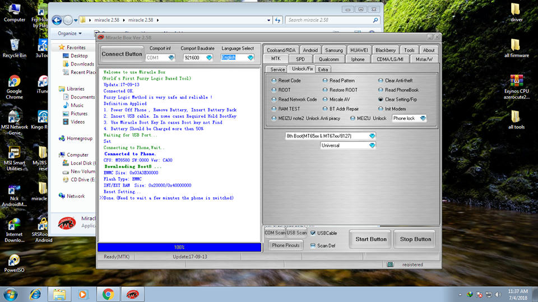Click the Start Button
Screen dimensions: 538x302
371,239
